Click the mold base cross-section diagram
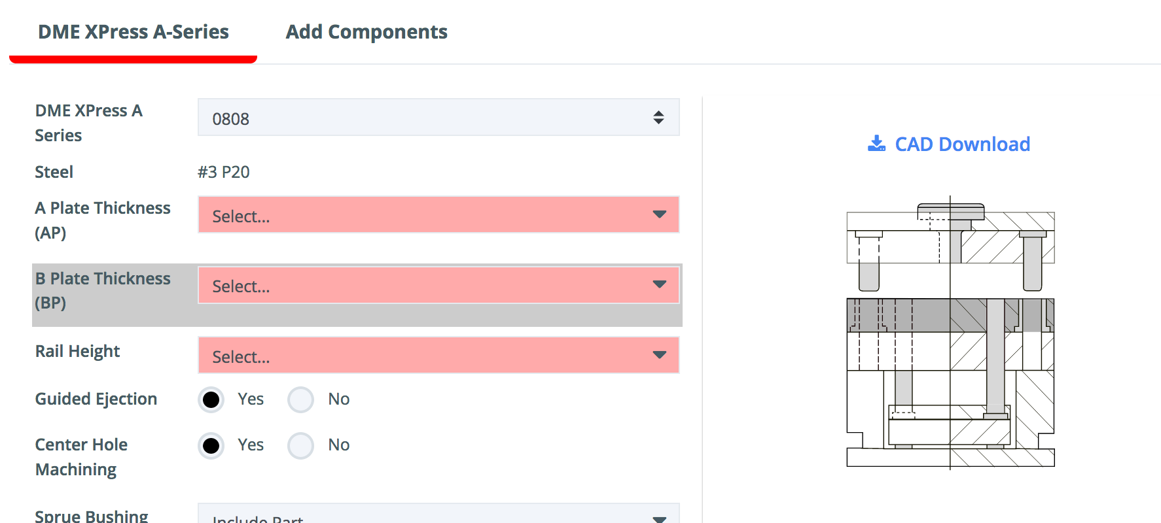This screenshot has width=1161, height=523. [x=950, y=333]
